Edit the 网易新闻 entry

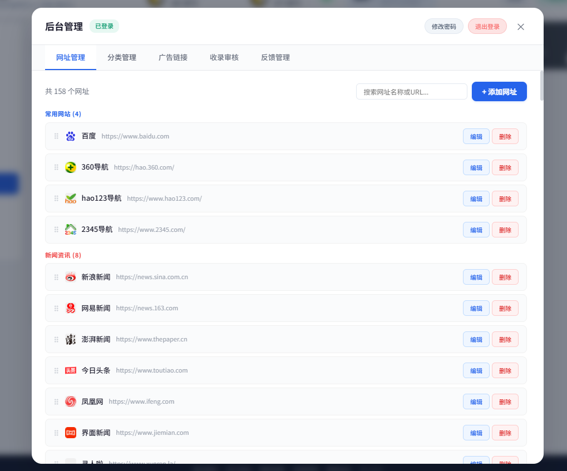click(x=476, y=308)
